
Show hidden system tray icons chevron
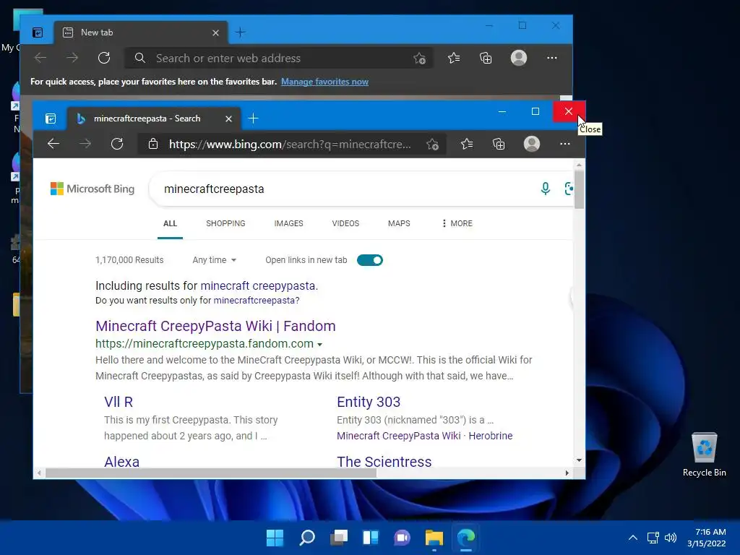point(633,538)
